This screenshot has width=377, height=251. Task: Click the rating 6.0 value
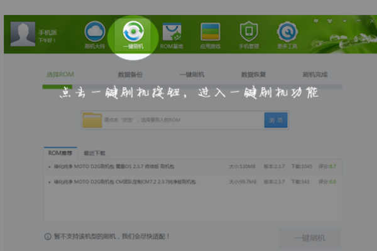pyautogui.click(x=333, y=182)
